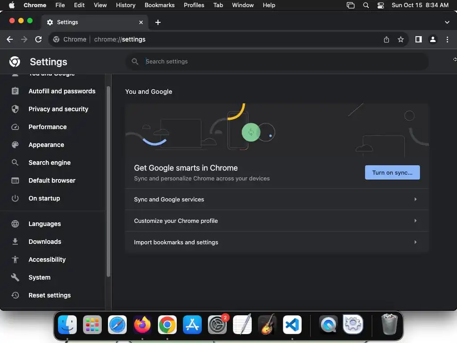This screenshot has width=457, height=343.
Task: Open Reset settings section
Action: coord(50,295)
